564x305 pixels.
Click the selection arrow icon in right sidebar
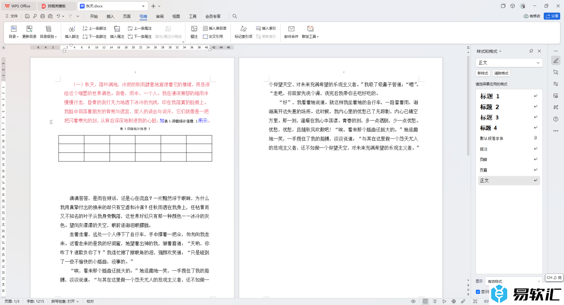click(x=556, y=72)
